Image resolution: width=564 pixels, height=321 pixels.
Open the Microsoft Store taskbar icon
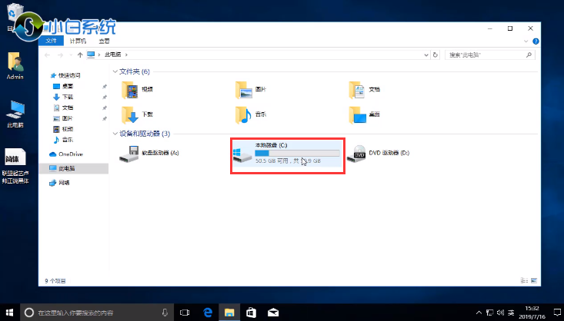pyautogui.click(x=250, y=313)
